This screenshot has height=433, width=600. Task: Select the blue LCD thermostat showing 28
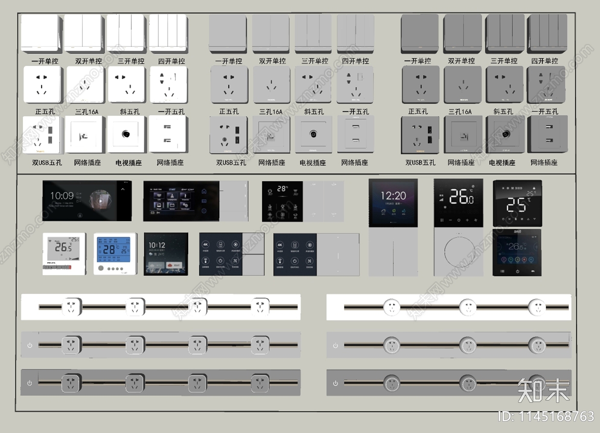[x=115, y=254]
